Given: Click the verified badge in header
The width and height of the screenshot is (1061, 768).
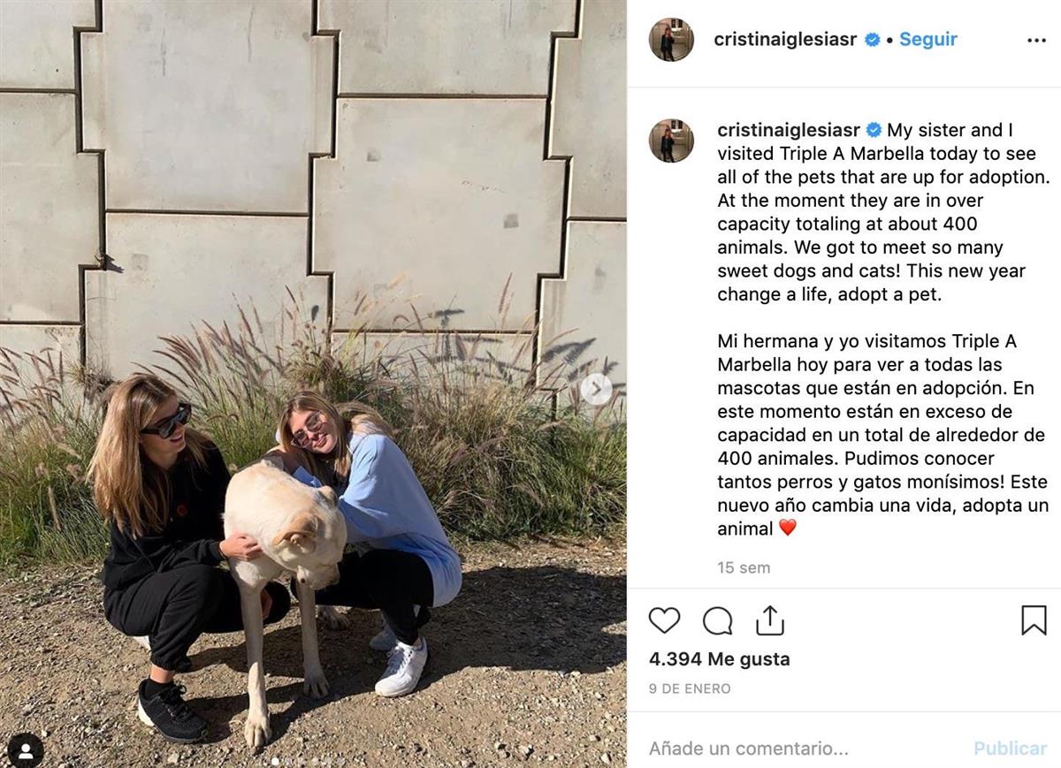Looking at the screenshot, I should [x=873, y=40].
